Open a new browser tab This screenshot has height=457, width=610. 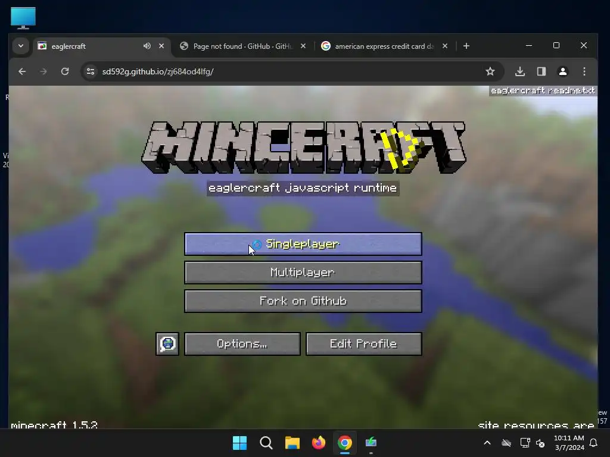pyautogui.click(x=466, y=46)
